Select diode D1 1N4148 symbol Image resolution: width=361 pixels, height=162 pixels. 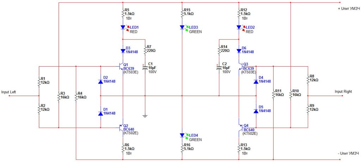[x=100, y=113]
